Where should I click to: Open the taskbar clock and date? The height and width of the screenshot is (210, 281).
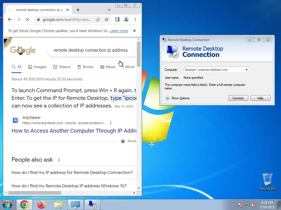(267, 205)
